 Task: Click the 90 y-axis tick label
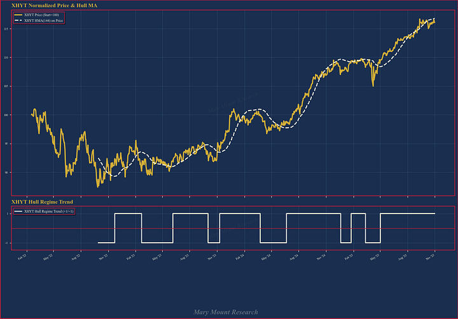pos(7,172)
